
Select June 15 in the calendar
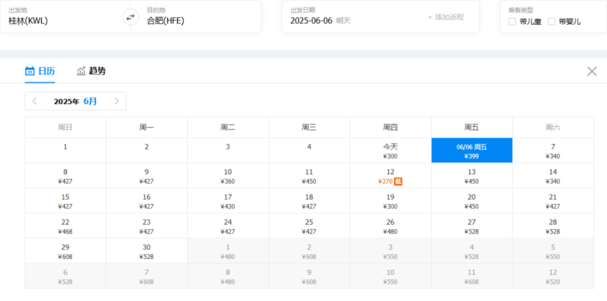click(65, 201)
